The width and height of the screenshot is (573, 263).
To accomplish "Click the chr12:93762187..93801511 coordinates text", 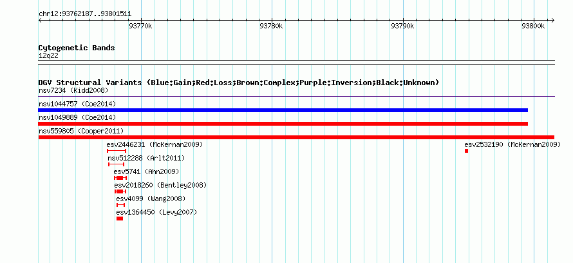I will [85, 14].
